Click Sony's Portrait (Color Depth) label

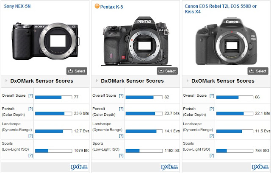pyautogui.click(x=13, y=112)
